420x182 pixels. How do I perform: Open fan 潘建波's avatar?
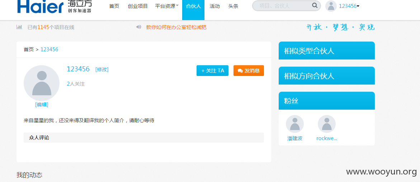click(x=294, y=124)
